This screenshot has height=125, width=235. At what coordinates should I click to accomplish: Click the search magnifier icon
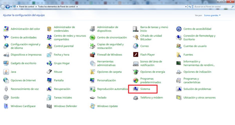(x=232, y=7)
